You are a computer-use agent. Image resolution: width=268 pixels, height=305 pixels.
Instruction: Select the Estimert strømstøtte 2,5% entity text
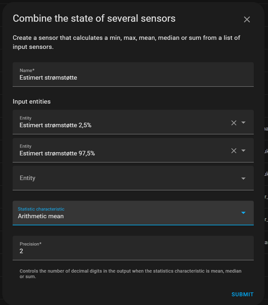coord(55,125)
